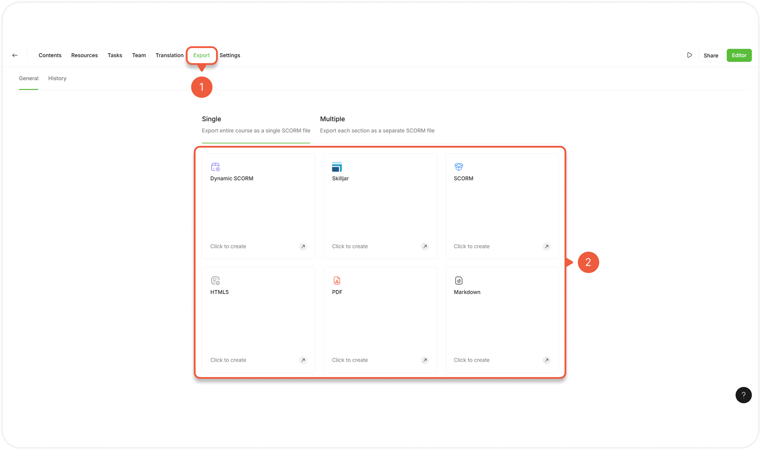Open the help question mark button
Image resolution: width=761 pixels, height=450 pixels.
743,395
